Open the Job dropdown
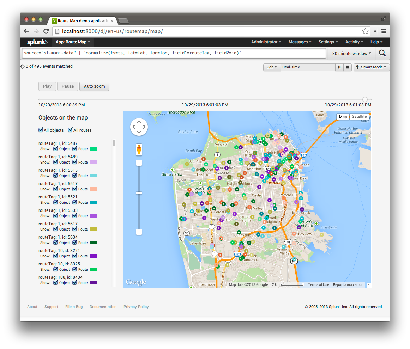410x349 pixels. click(x=272, y=67)
